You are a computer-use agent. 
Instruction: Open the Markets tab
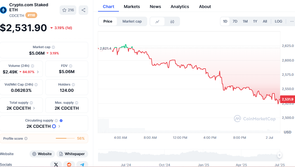tap(132, 7)
